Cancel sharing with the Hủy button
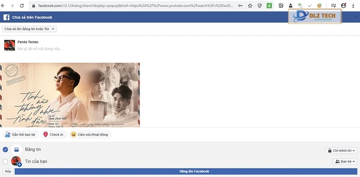The image size is (360, 177). click(x=8, y=171)
